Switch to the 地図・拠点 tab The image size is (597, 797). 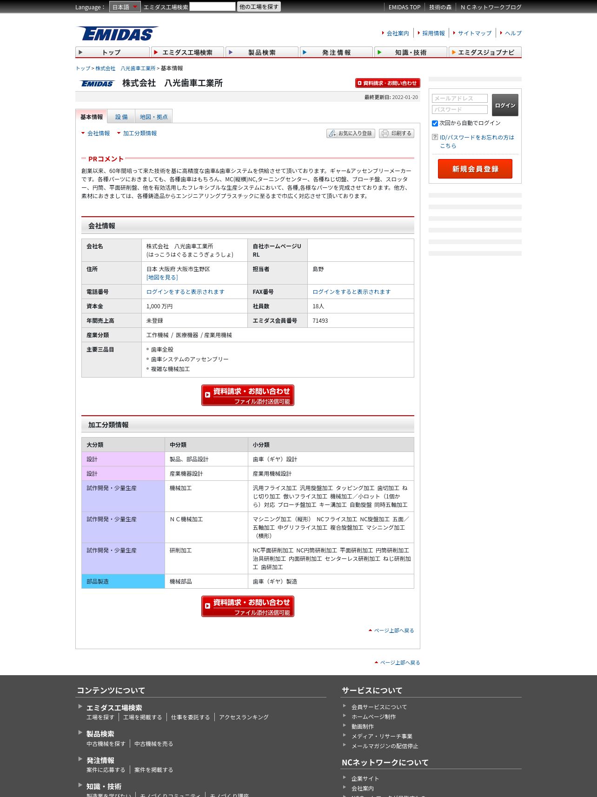(x=154, y=117)
